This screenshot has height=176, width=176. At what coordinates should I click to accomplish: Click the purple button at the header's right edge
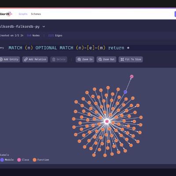click(x=175, y=14)
